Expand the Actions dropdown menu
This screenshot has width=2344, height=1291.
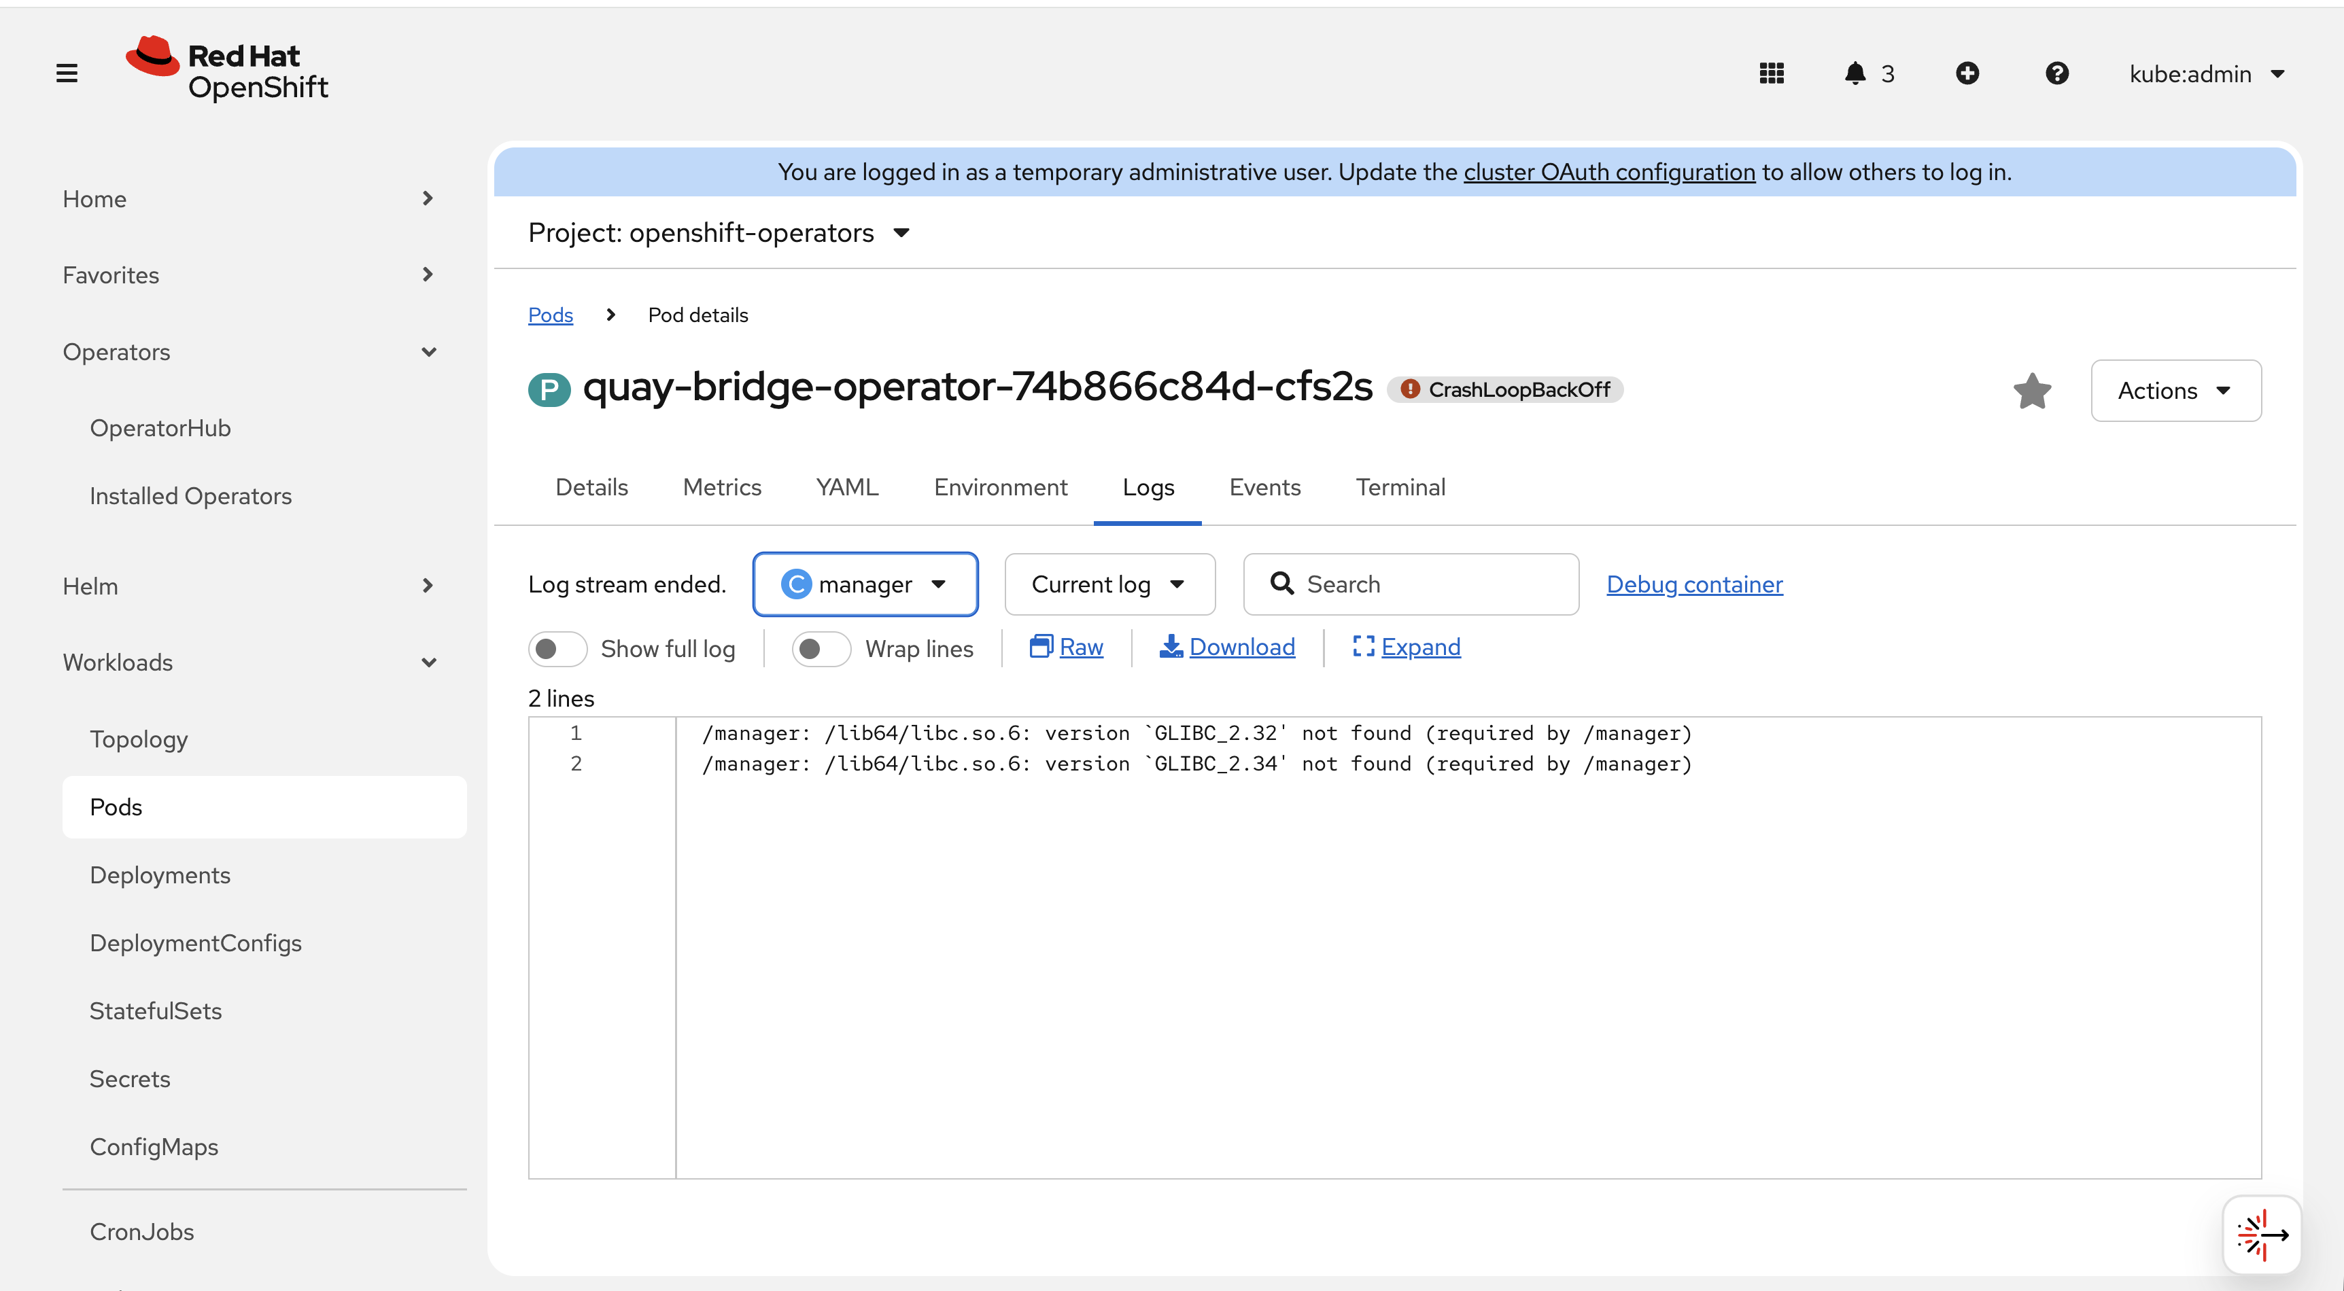[2175, 390]
